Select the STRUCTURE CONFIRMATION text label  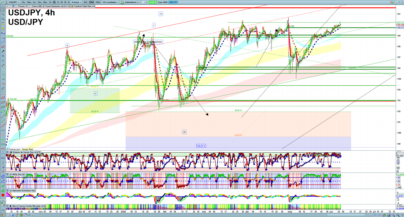[x=148, y=42]
